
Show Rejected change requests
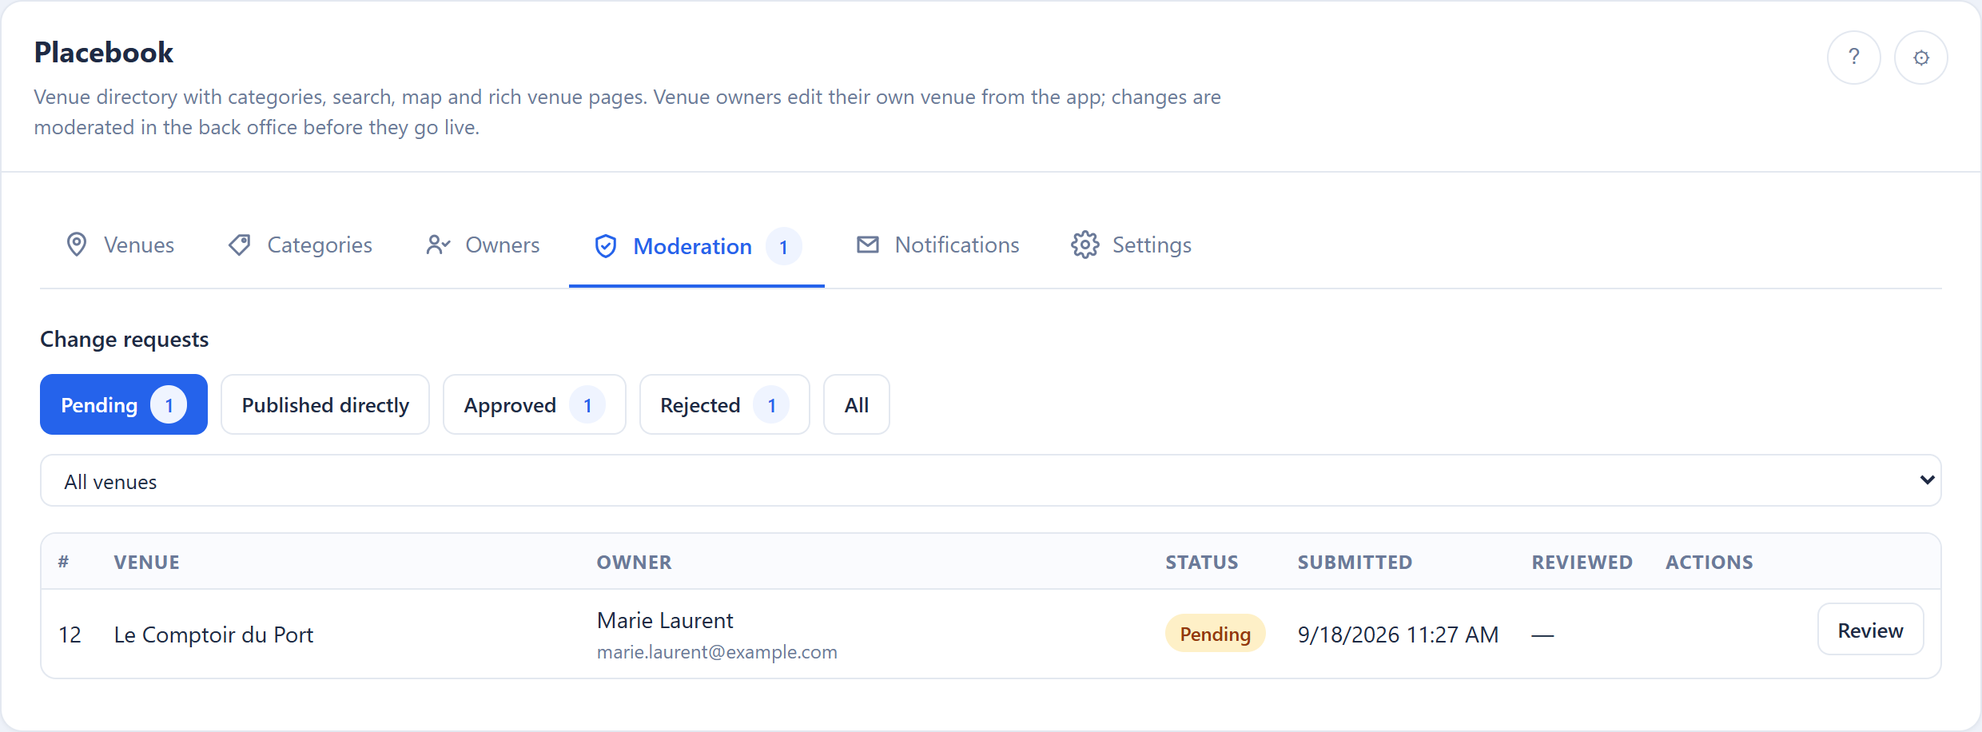click(725, 404)
